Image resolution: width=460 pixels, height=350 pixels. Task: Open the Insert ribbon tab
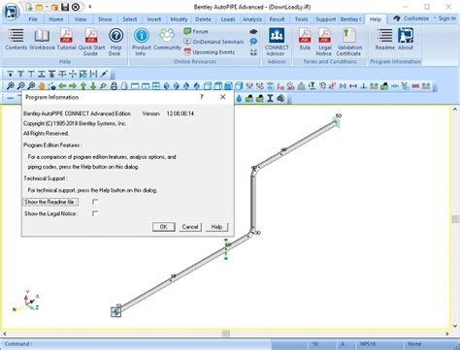click(x=154, y=19)
